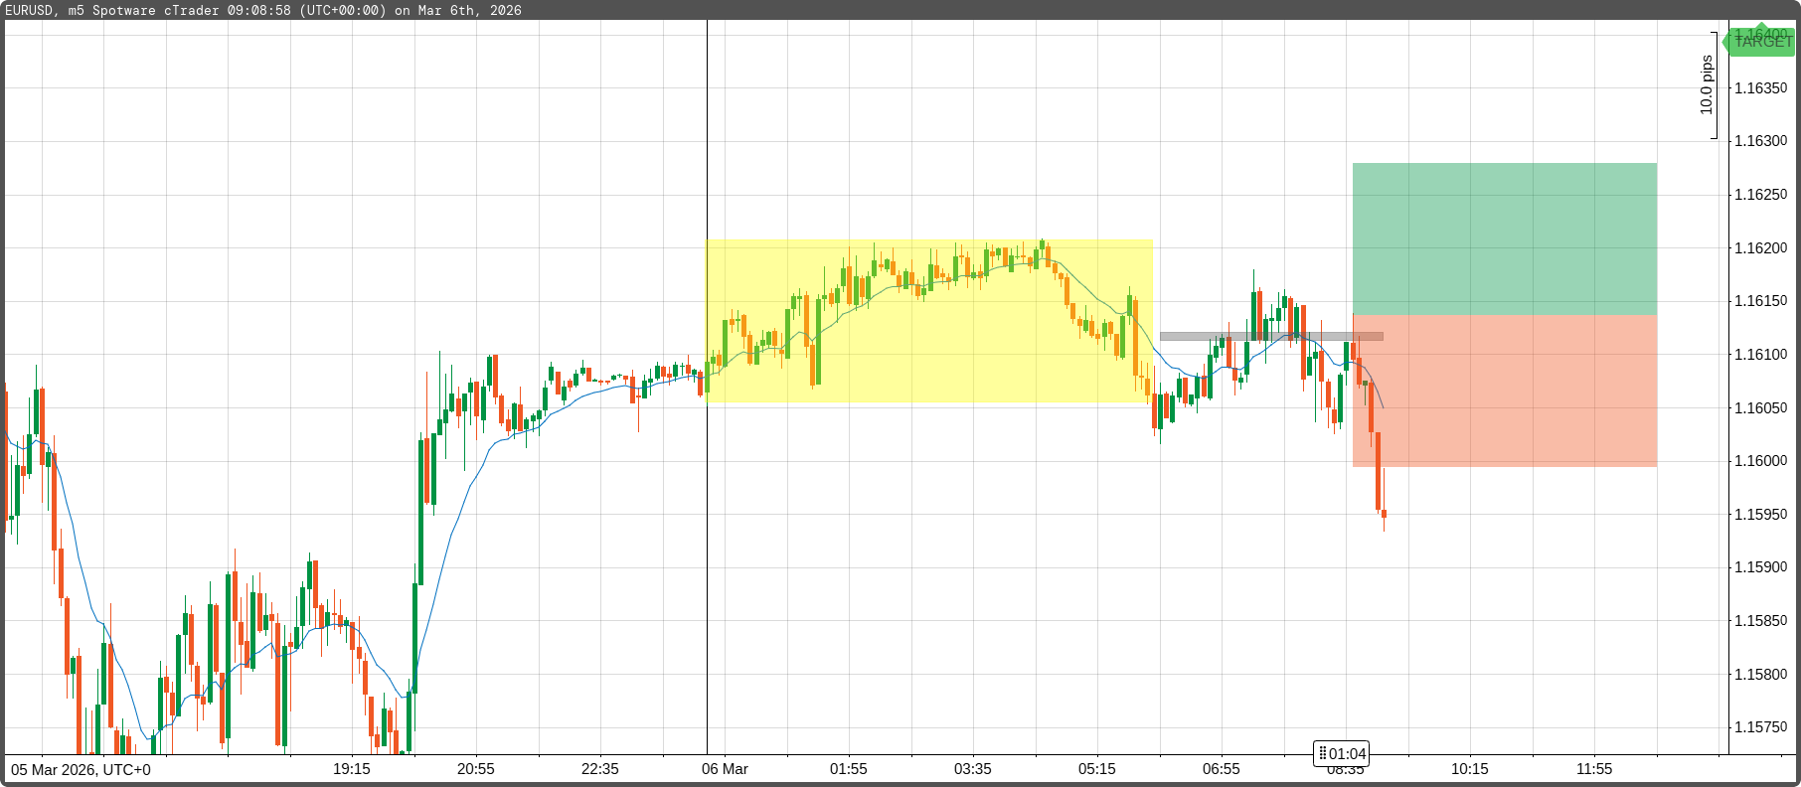Select the green take-profit zone rectangle
The height and width of the screenshot is (787, 1801).
click(1504, 238)
